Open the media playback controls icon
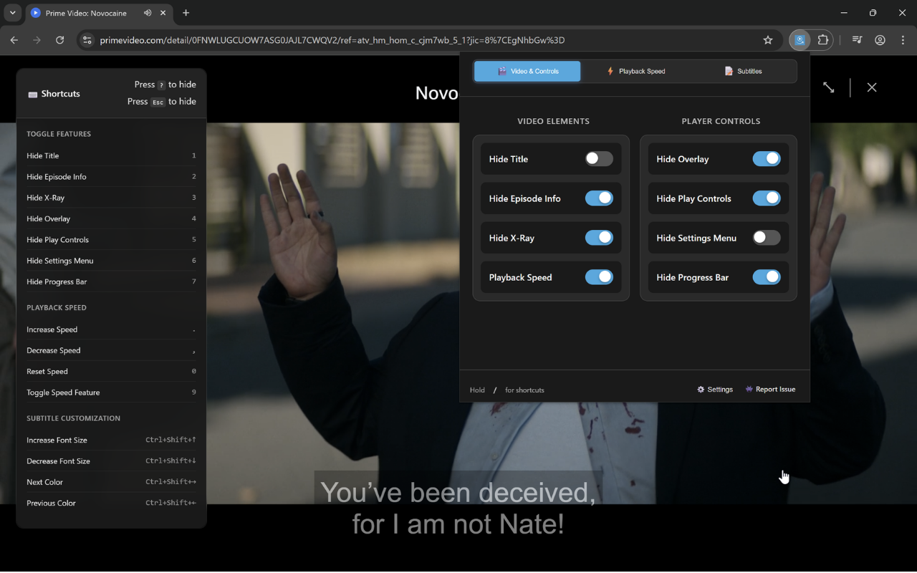The image size is (917, 573). tap(857, 40)
